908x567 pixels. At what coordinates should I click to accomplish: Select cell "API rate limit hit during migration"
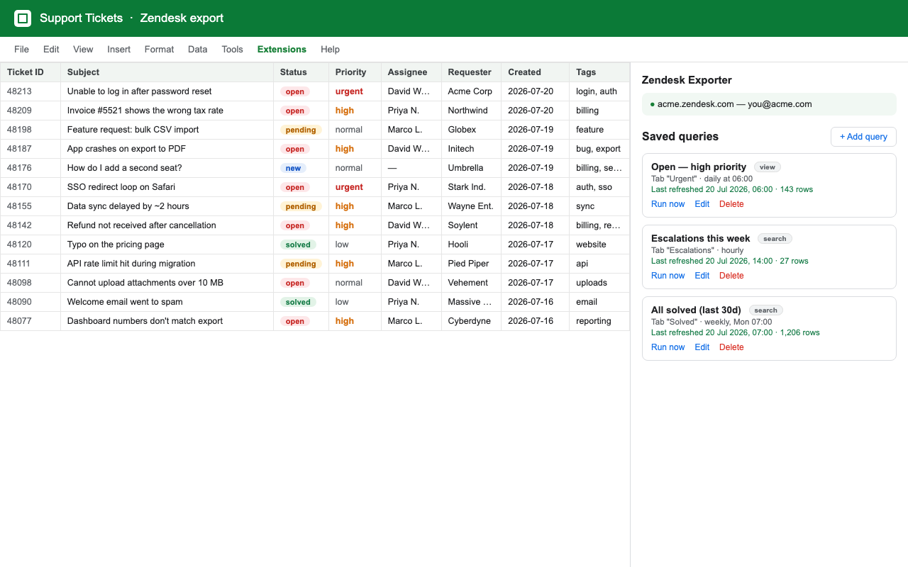tap(167, 264)
